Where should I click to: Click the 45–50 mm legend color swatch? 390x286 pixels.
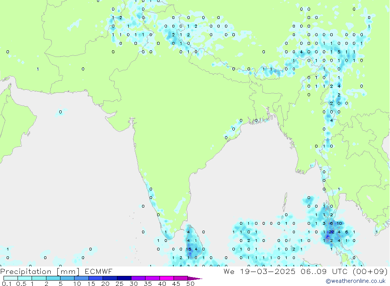click(181, 278)
